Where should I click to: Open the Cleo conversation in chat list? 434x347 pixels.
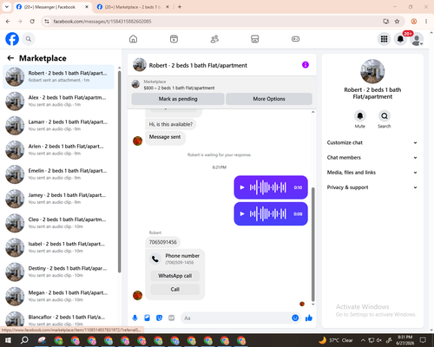[x=58, y=223]
